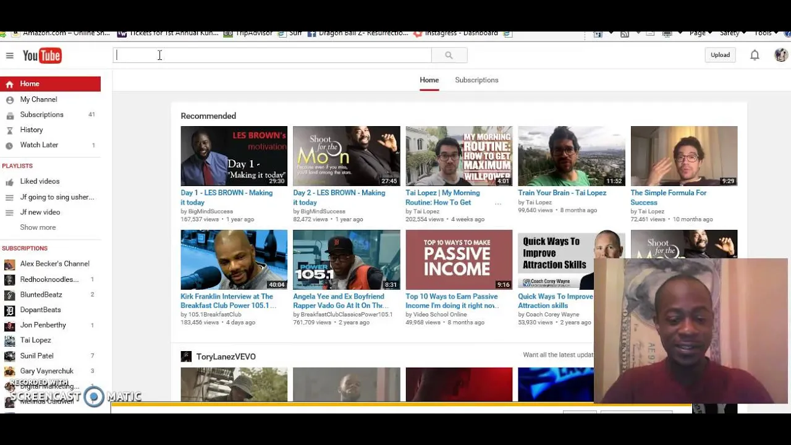The width and height of the screenshot is (791, 445).
Task: Click the SUBSCRIPTIONS sidebar heading
Action: [x=25, y=248]
